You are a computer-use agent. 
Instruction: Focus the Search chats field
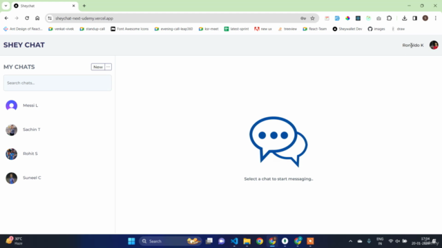[57, 83]
